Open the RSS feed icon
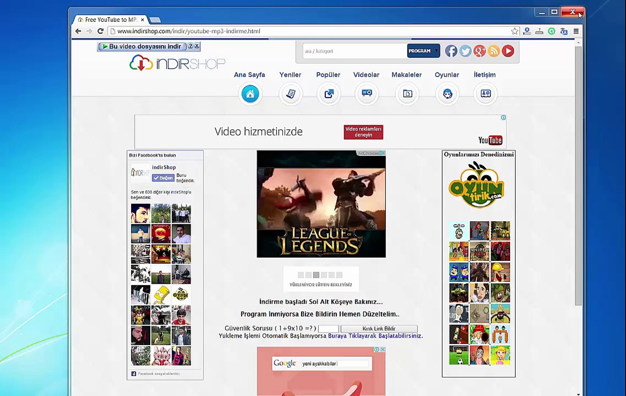Image resolution: width=626 pixels, height=396 pixels. [494, 51]
